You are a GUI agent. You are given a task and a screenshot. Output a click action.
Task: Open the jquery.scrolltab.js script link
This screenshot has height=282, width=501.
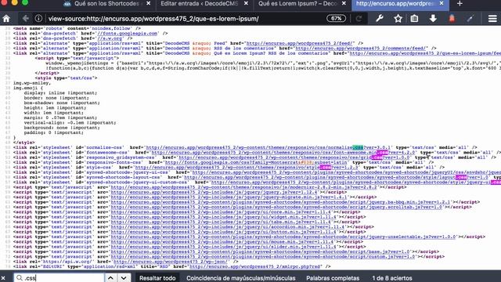point(276,207)
